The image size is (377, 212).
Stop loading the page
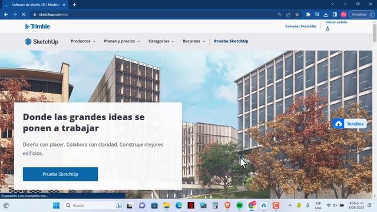click(x=24, y=14)
